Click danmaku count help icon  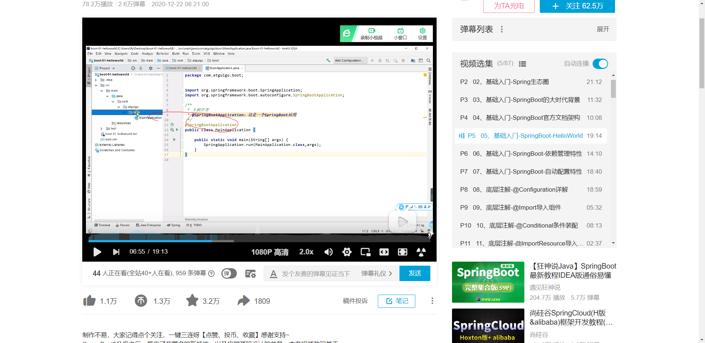(x=211, y=273)
